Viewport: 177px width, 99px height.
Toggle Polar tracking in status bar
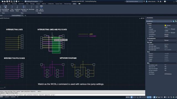point(140,97)
